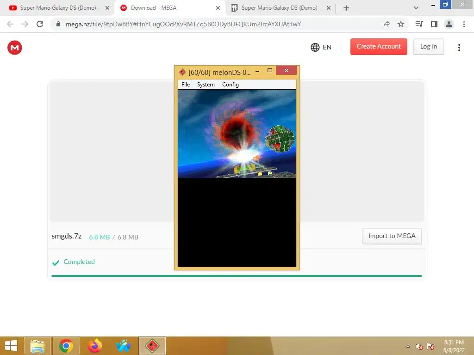Show hidden system tray icons
This screenshot has height=355, width=474.
[x=408, y=346]
